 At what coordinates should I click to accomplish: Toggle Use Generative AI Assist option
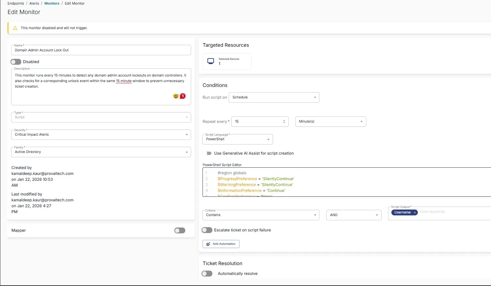click(209, 153)
